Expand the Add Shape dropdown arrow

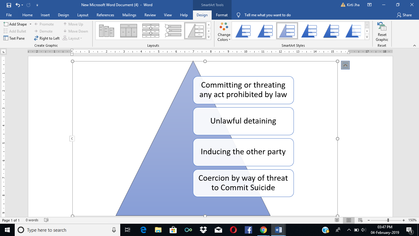(30, 24)
